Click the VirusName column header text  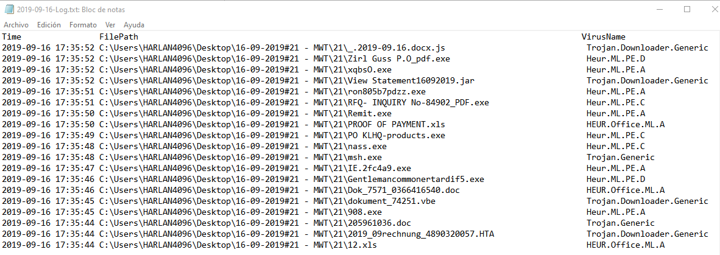pyautogui.click(x=604, y=37)
